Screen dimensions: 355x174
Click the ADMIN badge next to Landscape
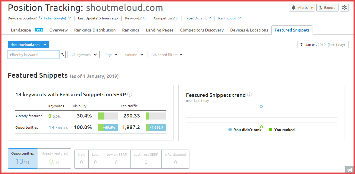pyautogui.click(x=39, y=30)
